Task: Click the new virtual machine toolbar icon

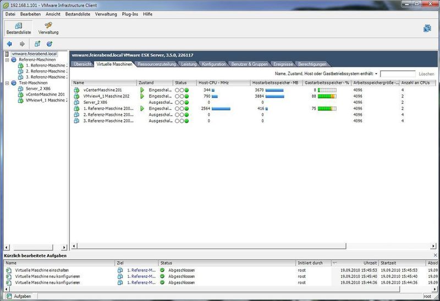Action: pyautogui.click(x=37, y=44)
